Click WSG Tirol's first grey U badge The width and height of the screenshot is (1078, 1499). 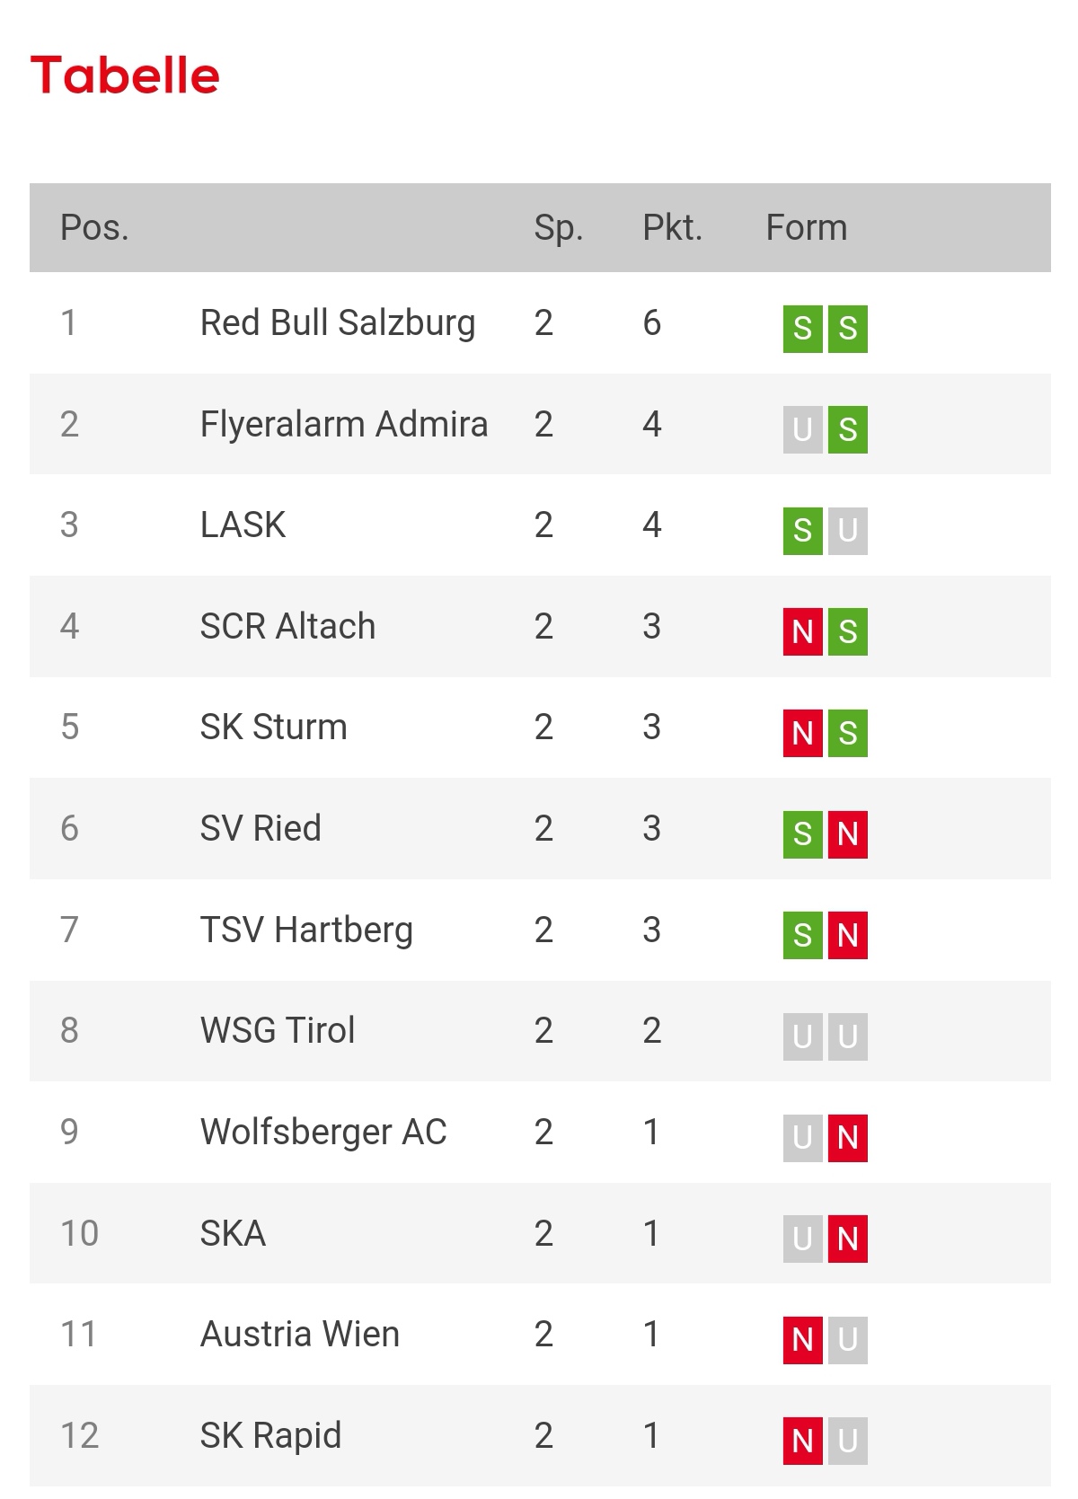pos(803,1037)
